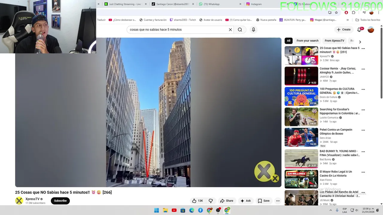Open the Chrome extensions puzzle icon
Viewport: 383px width, 215px height.
pyautogui.click(x=353, y=13)
